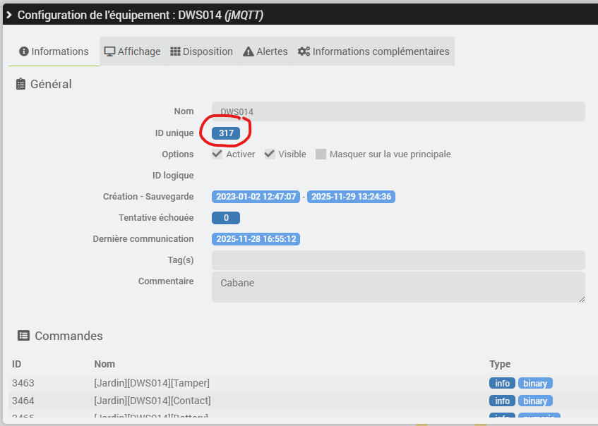Open the Disposition tab
The width and height of the screenshot is (598, 426).
click(201, 51)
